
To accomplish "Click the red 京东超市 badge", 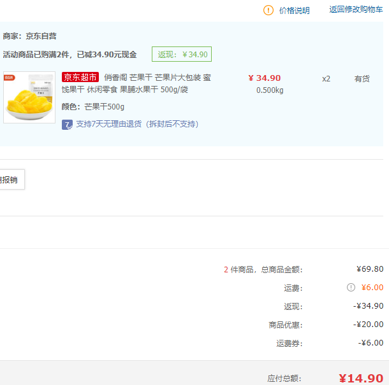I will click(80, 78).
